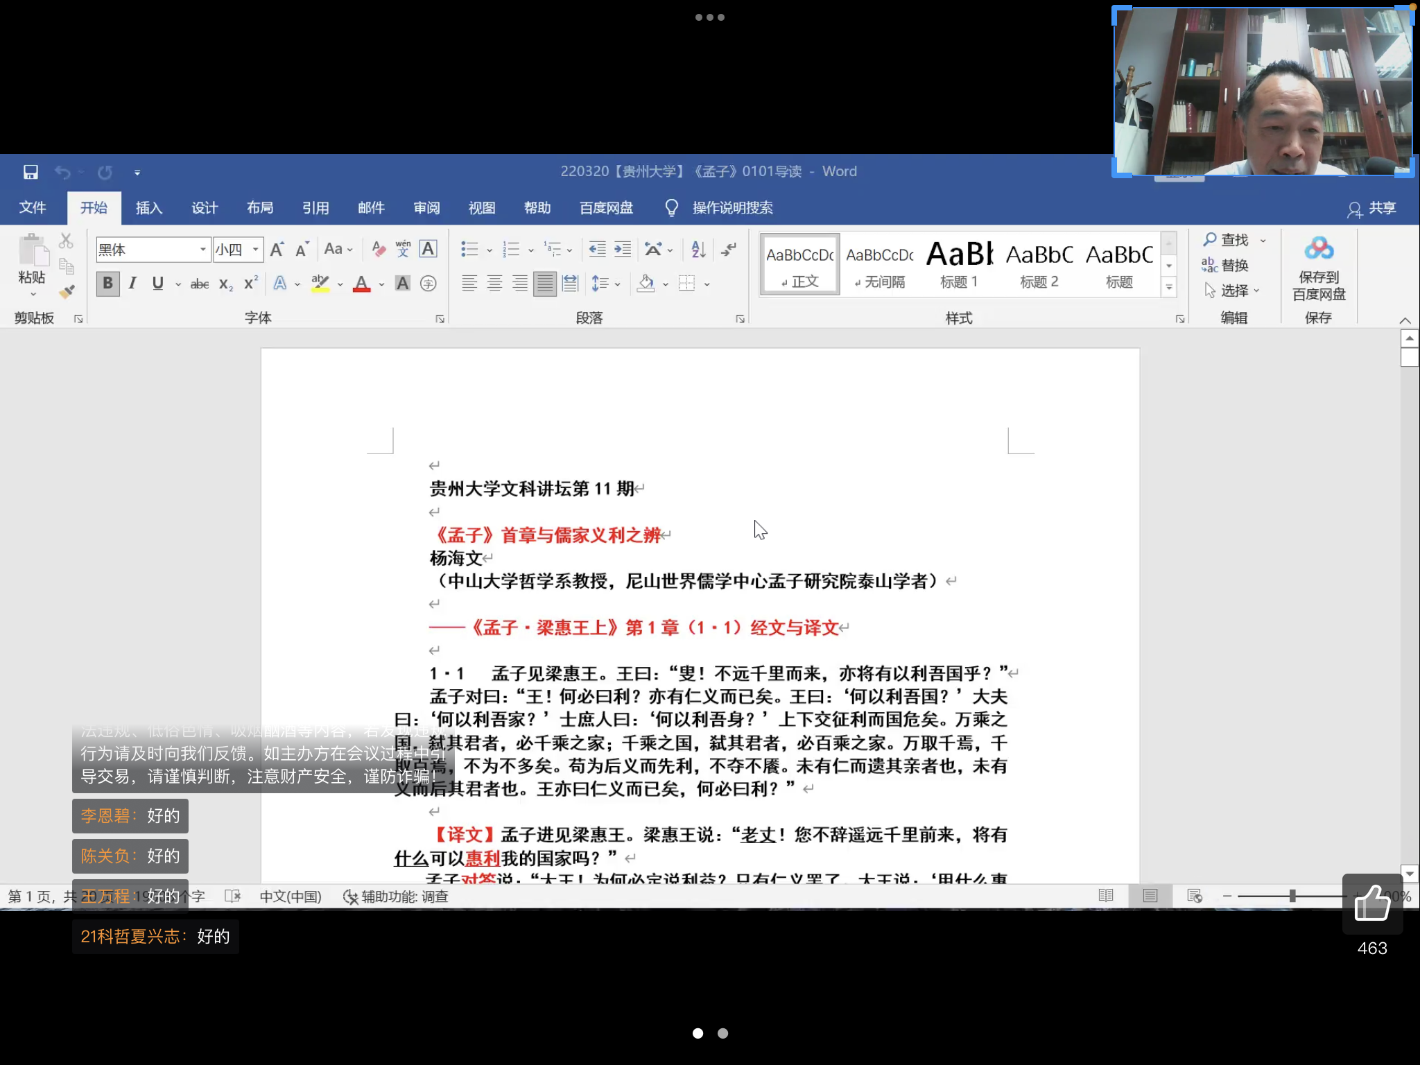Screen dimensions: 1420x1065
Task: Align text right icon
Action: [519, 283]
